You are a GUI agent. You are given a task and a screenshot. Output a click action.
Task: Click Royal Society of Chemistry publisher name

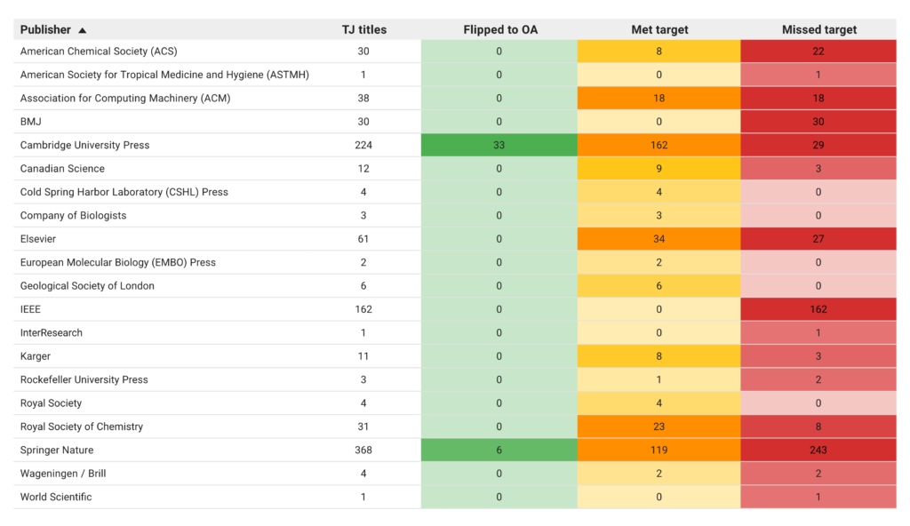pyautogui.click(x=81, y=426)
